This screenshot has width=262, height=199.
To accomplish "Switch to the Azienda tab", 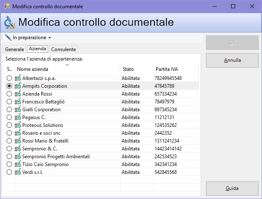I will (x=37, y=49).
